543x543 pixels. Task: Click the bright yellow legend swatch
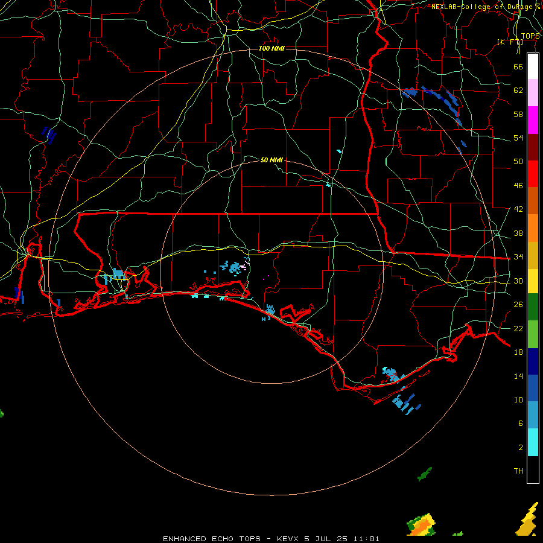click(x=533, y=281)
